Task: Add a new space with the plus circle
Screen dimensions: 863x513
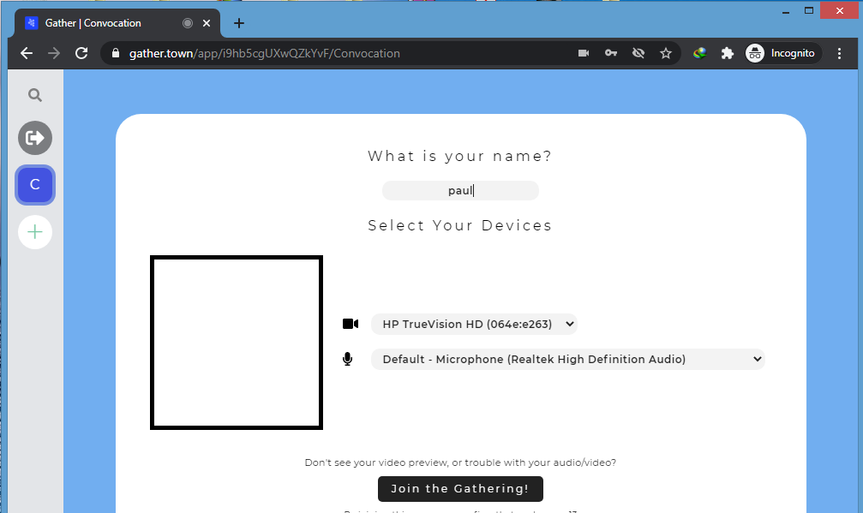Action: point(35,232)
